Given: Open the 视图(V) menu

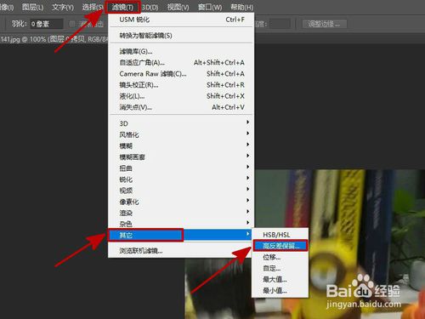Looking at the screenshot, I should coord(178,7).
